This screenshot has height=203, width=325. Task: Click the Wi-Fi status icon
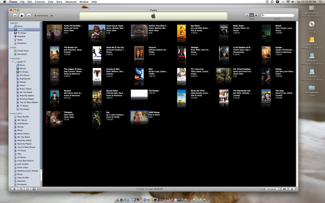click(x=288, y=2)
